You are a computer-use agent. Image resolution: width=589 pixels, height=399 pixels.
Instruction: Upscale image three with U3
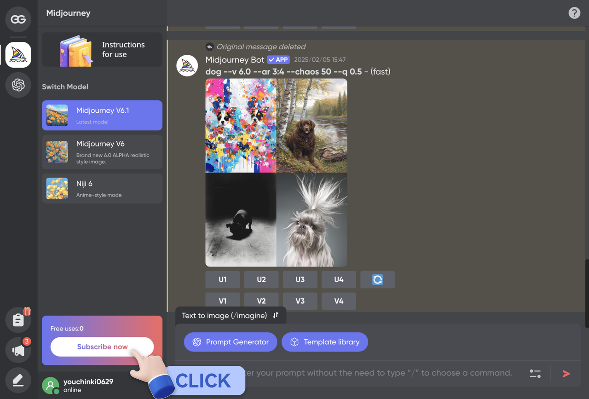pyautogui.click(x=300, y=279)
